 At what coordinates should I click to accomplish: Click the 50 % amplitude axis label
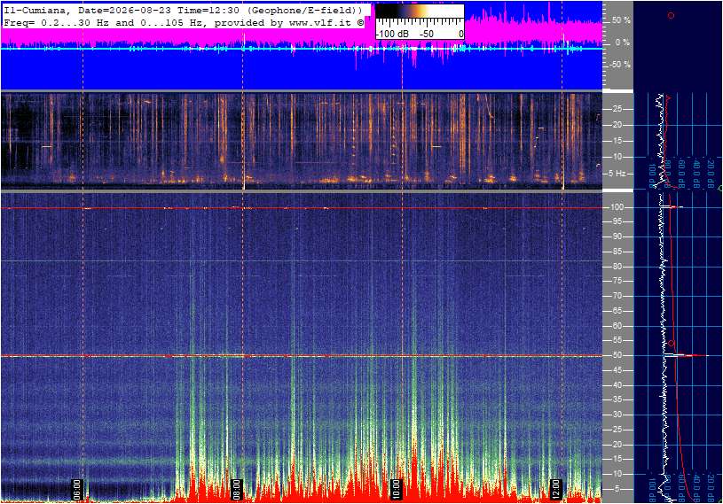pyautogui.click(x=621, y=20)
